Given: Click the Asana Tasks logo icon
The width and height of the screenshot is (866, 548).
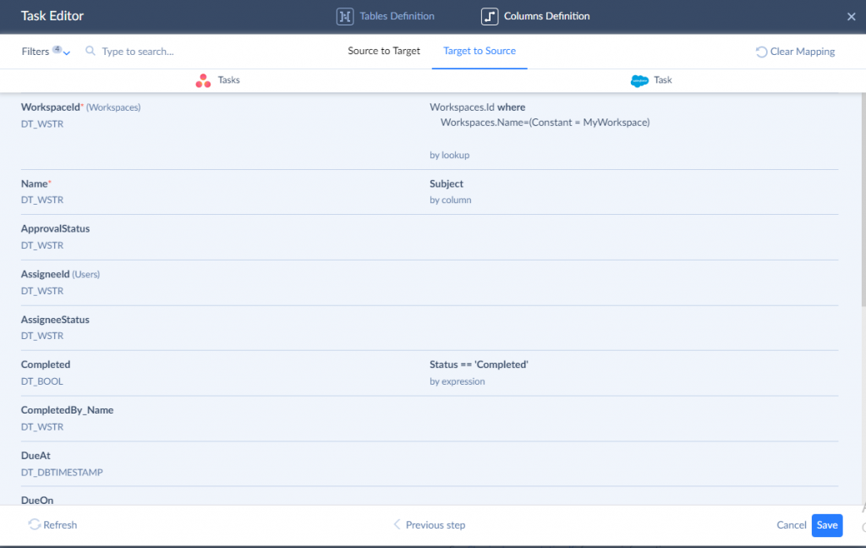Looking at the screenshot, I should point(203,80).
